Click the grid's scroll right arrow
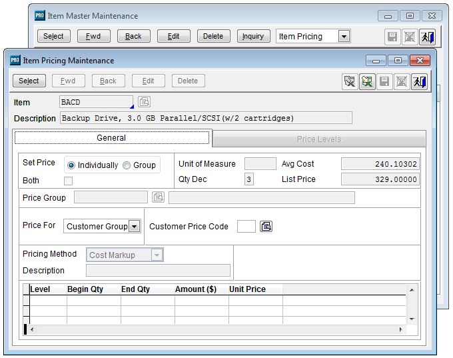 [x=401, y=329]
